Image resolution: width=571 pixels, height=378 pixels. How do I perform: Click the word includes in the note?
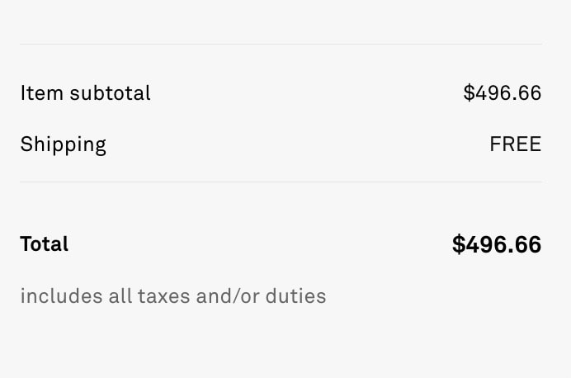click(x=61, y=295)
